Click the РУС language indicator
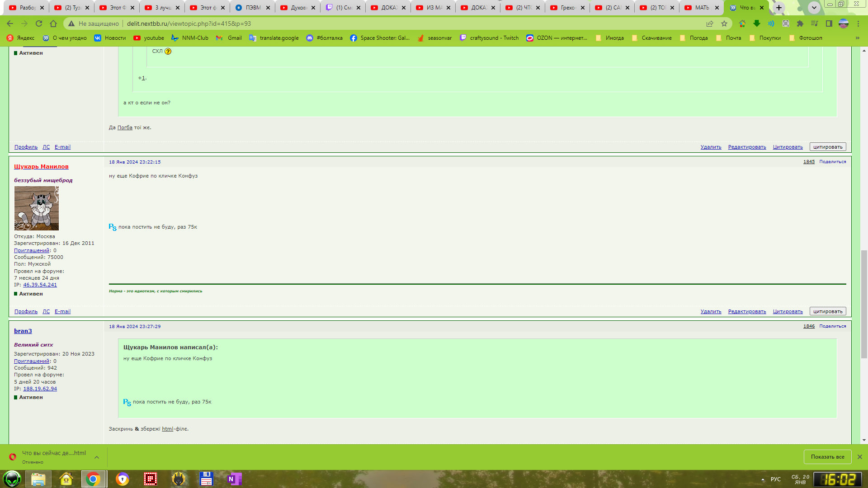Viewport: 868px width, 488px height. point(776,479)
